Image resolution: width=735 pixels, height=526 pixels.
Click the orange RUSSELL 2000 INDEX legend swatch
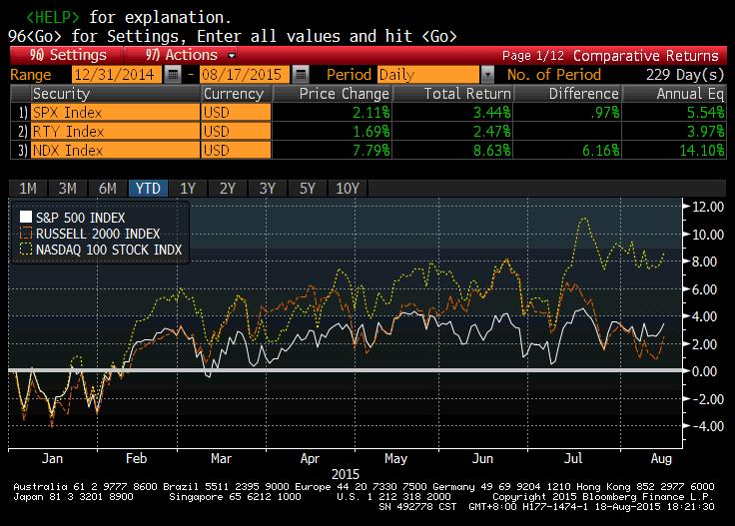pos(26,233)
